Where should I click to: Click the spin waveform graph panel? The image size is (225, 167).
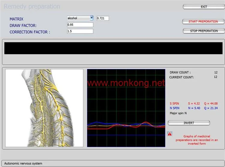126,108
